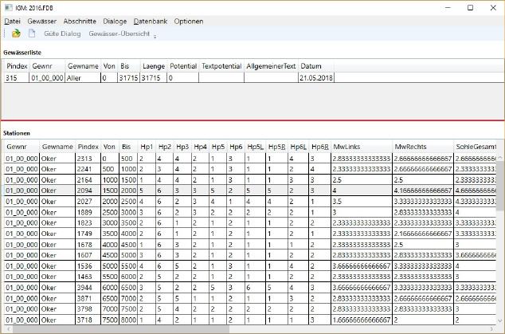The width and height of the screenshot is (505, 334).
Task: Click the new document toolbar icon
Action: point(32,33)
